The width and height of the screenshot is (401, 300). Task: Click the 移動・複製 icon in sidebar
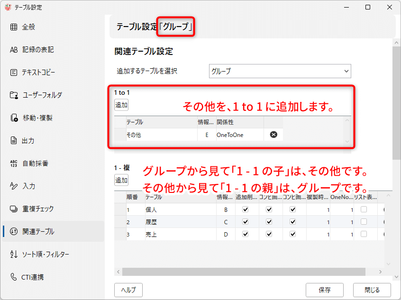coord(14,118)
